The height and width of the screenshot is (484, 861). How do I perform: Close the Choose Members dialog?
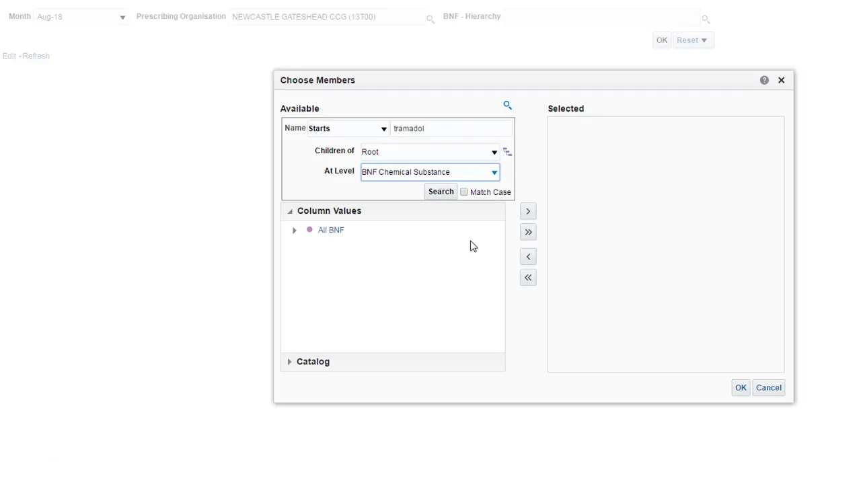pos(782,80)
